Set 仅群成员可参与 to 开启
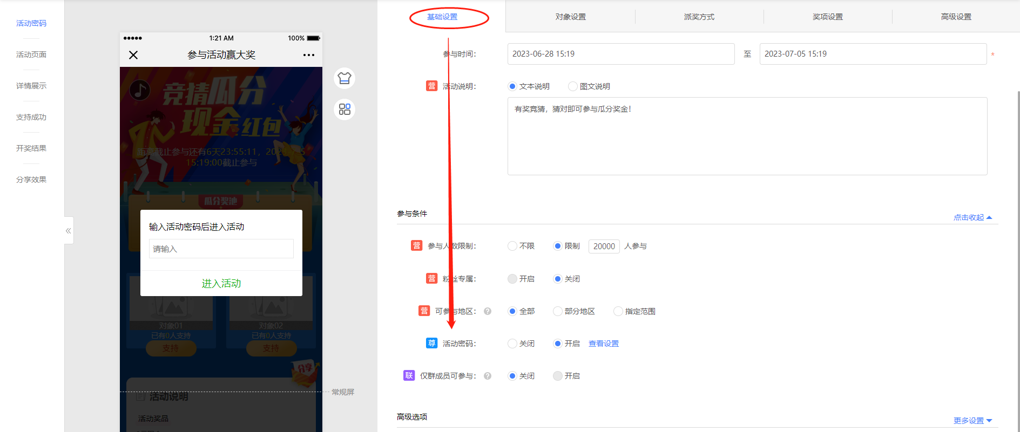Viewport: 1020px width, 432px height. (x=558, y=376)
